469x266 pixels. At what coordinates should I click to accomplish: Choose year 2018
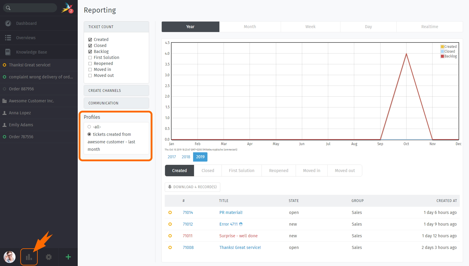tap(186, 157)
